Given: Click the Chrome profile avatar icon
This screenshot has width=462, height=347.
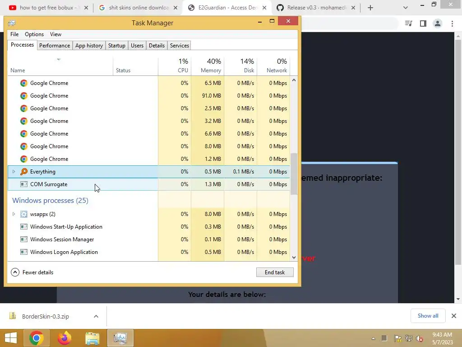Looking at the screenshot, I should [x=438, y=23].
